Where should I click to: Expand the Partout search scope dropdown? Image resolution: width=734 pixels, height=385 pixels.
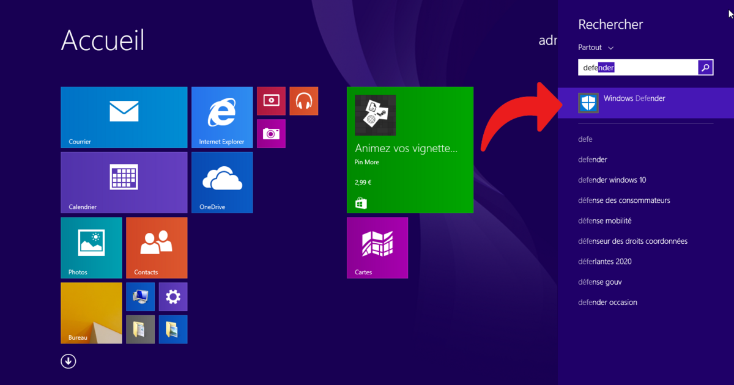(596, 48)
